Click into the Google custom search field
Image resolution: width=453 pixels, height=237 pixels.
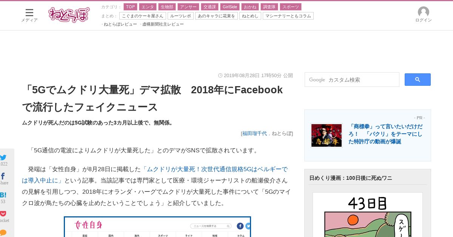(352, 80)
